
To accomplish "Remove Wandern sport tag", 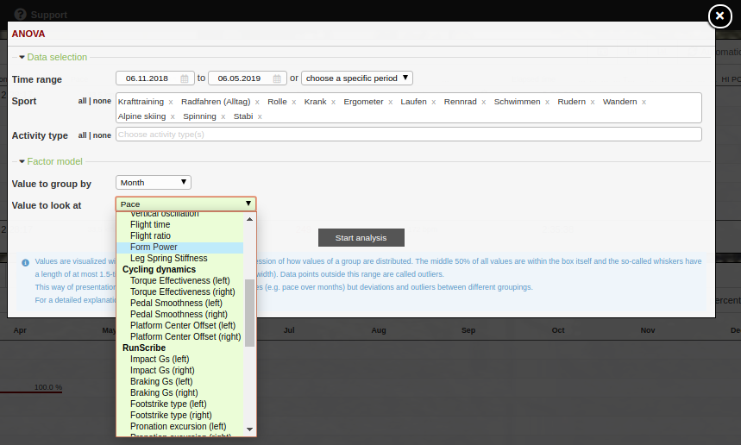I will click(644, 102).
